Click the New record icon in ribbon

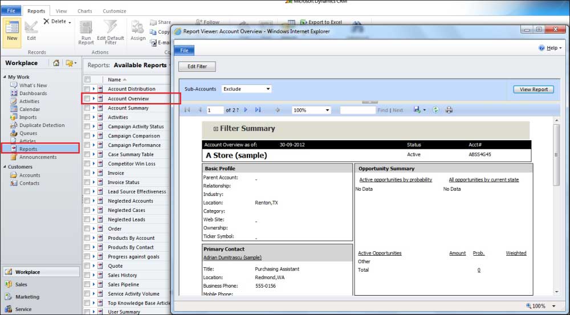(x=12, y=30)
